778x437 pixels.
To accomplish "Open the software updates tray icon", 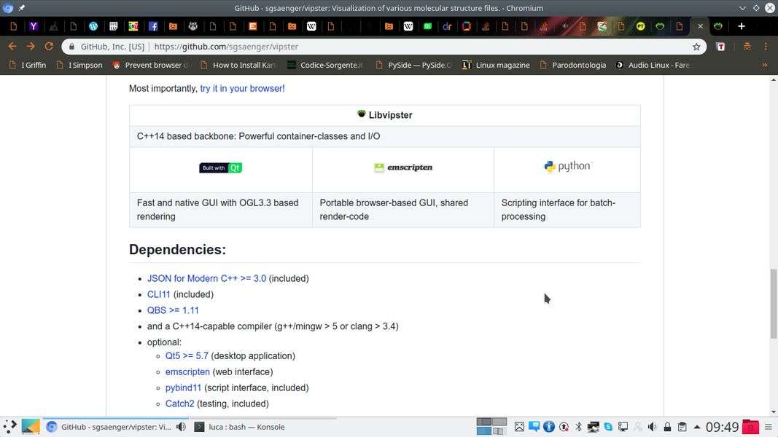I will click(564, 427).
